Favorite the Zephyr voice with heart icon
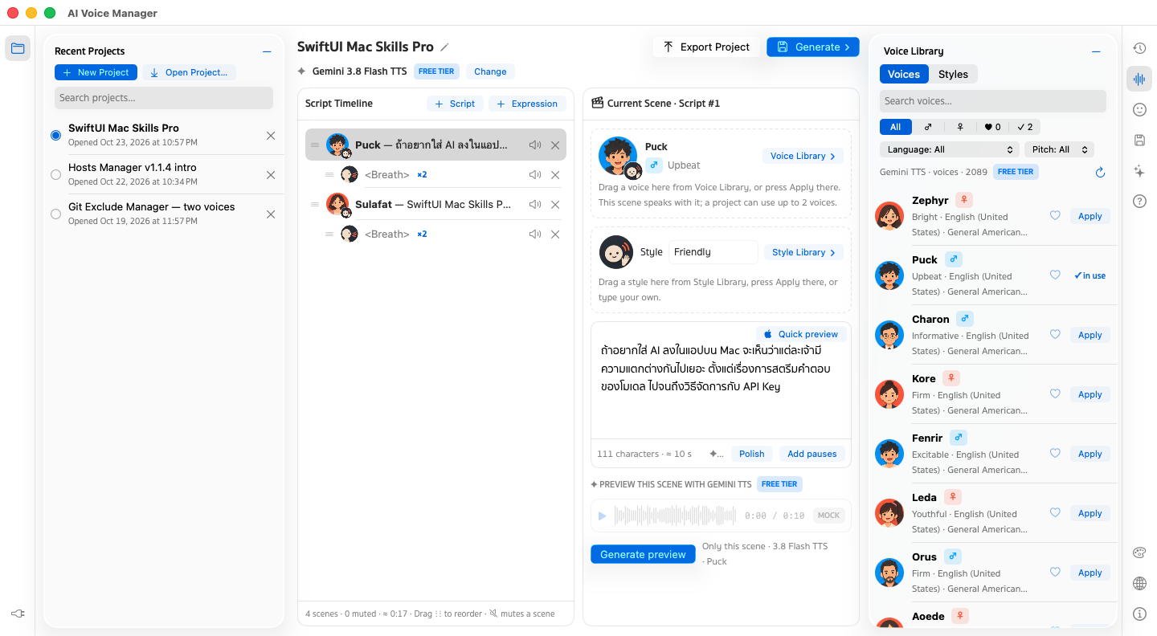The width and height of the screenshot is (1157, 636). pyautogui.click(x=1056, y=215)
